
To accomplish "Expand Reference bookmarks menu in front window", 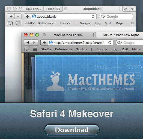I will [x=64, y=49].
